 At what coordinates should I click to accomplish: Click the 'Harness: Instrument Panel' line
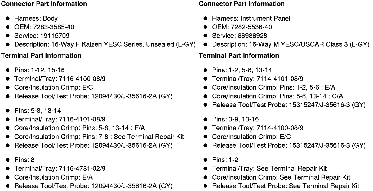pos(251,19)
